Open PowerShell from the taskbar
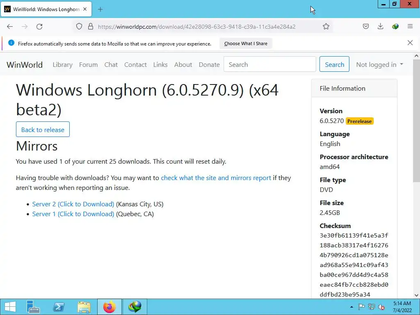This screenshot has height=315, width=420. point(59,307)
